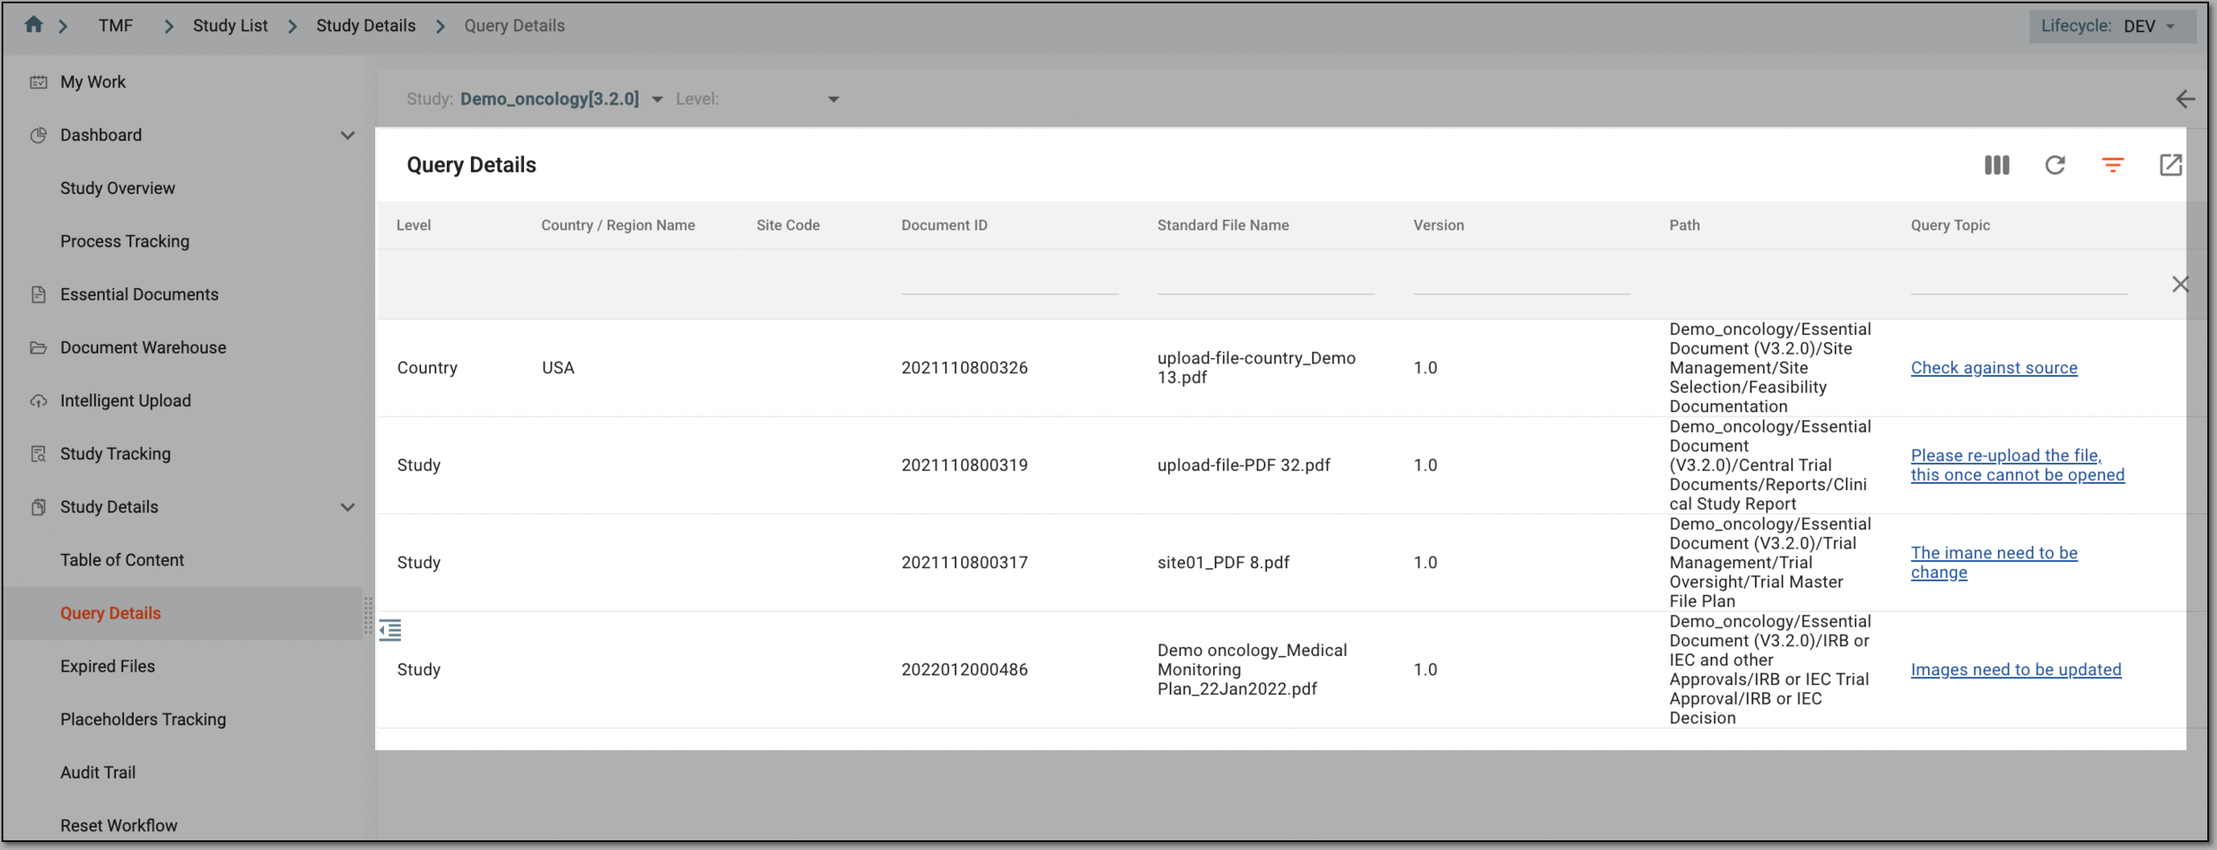The height and width of the screenshot is (850, 2217).
Task: Collapse sidebar using indent toggle icon
Action: click(390, 630)
